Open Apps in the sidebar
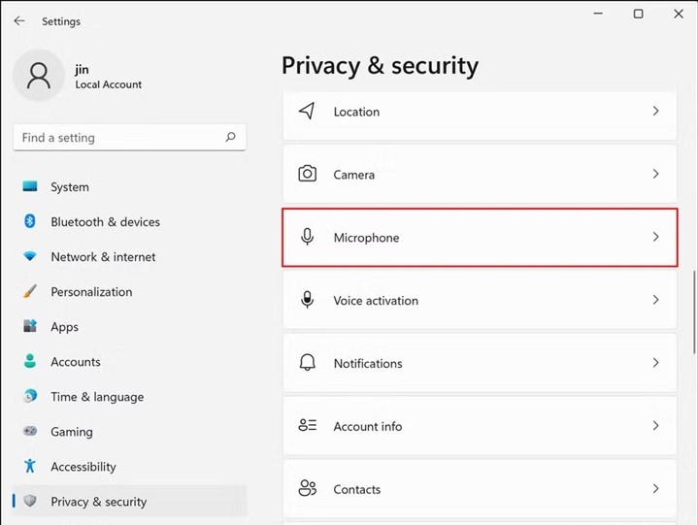The width and height of the screenshot is (698, 525). [64, 327]
